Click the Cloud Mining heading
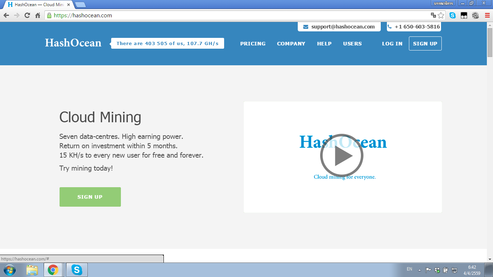Image resolution: width=493 pixels, height=277 pixels. tap(100, 118)
